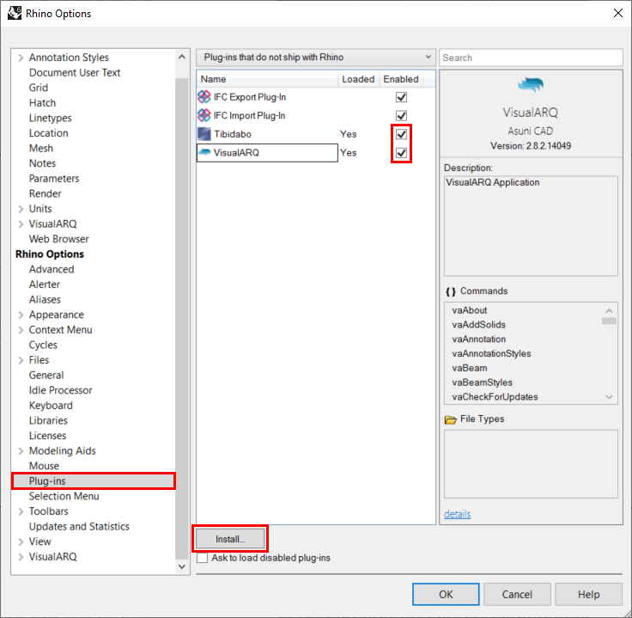Select Updates and Statistics page
The width and height of the screenshot is (632, 618).
[79, 526]
